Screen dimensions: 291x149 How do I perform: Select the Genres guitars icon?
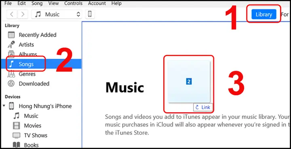click(11, 74)
